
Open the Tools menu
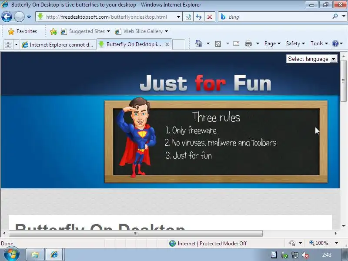click(x=319, y=43)
